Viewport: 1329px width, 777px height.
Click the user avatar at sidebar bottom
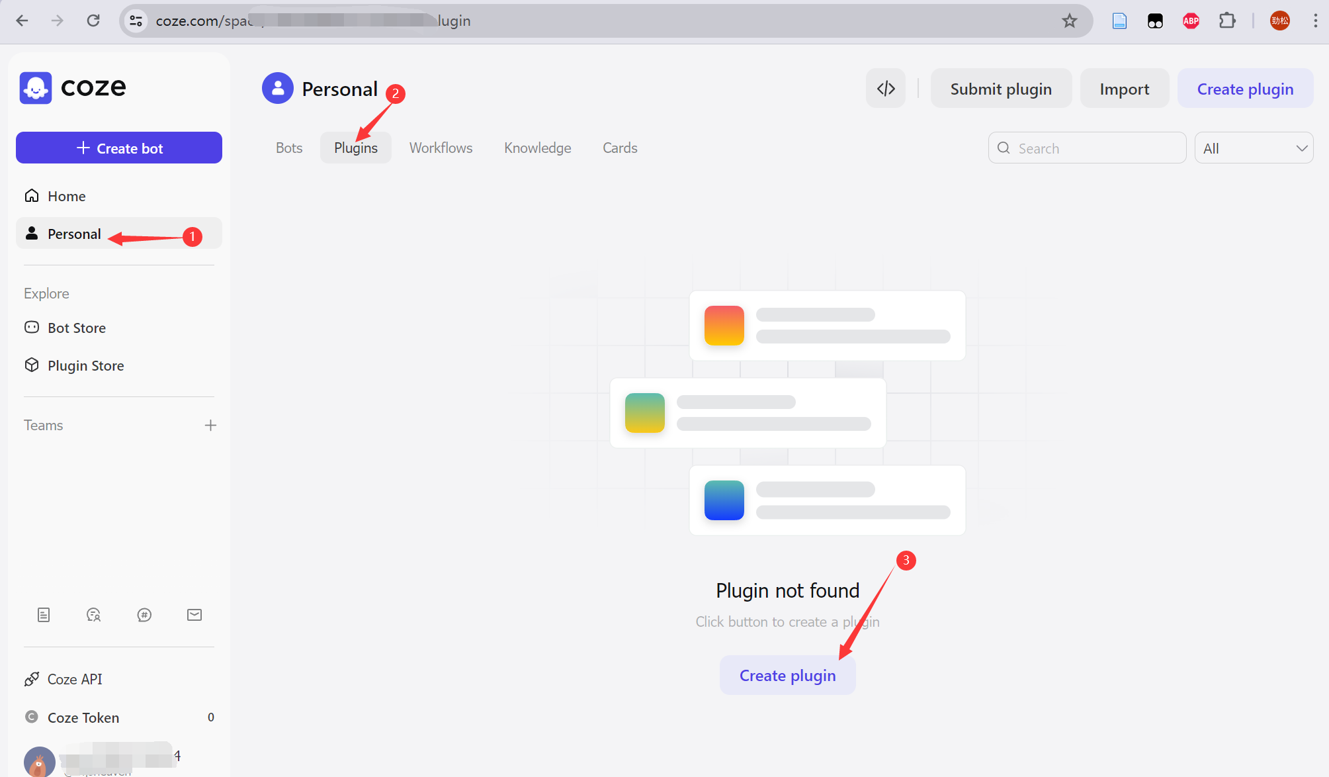40,762
